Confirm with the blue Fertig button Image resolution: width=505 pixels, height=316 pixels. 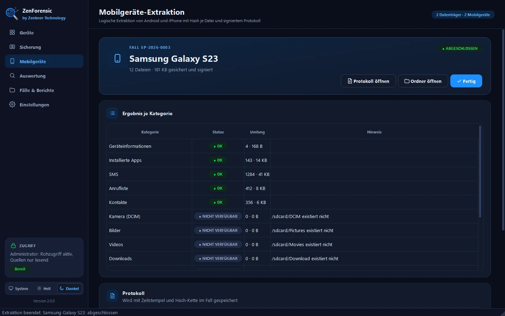click(x=466, y=81)
